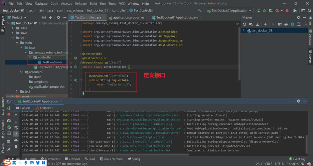Click CRLF line separator in status bar

[x=268, y=164]
